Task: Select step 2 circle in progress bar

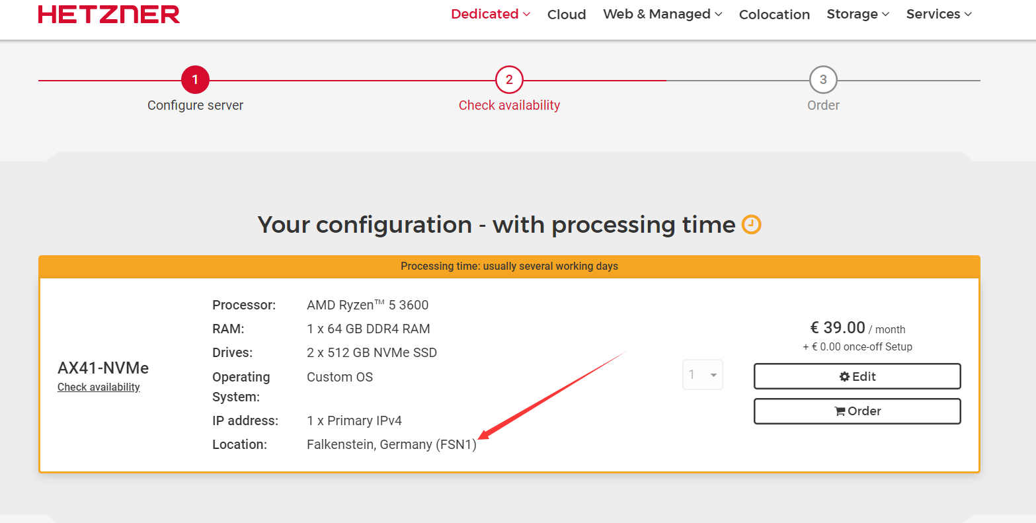Action: 509,80
